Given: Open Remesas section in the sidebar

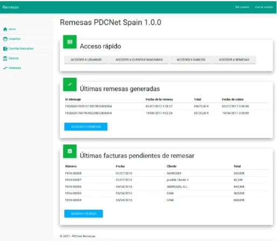Looking at the screenshot, I should pos(15,68).
